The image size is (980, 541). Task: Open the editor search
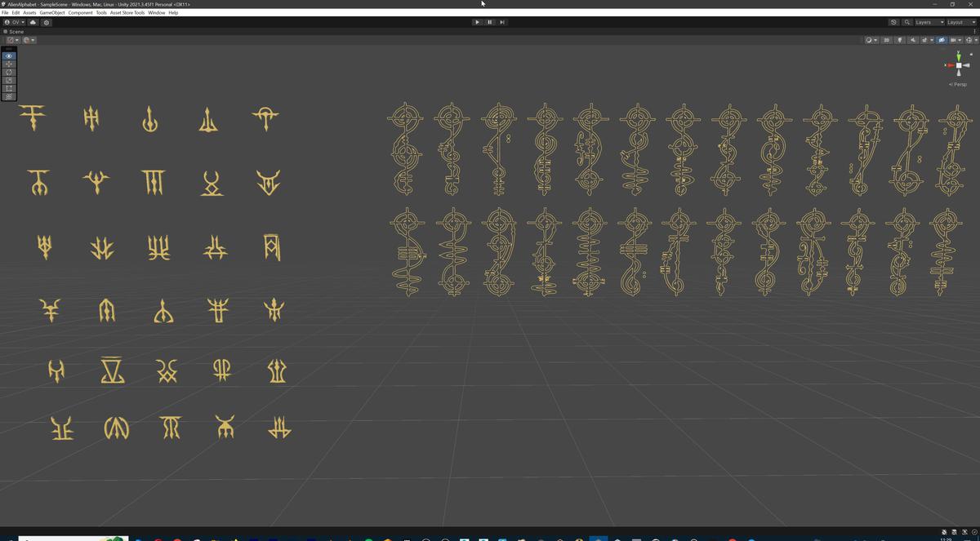click(907, 22)
